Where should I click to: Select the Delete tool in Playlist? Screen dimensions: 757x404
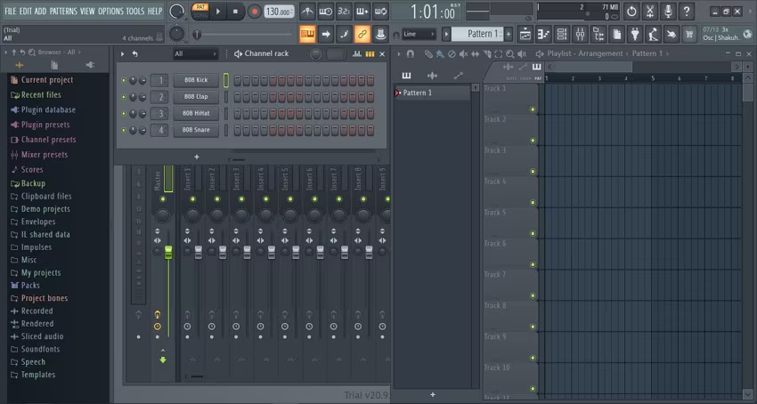click(452, 54)
